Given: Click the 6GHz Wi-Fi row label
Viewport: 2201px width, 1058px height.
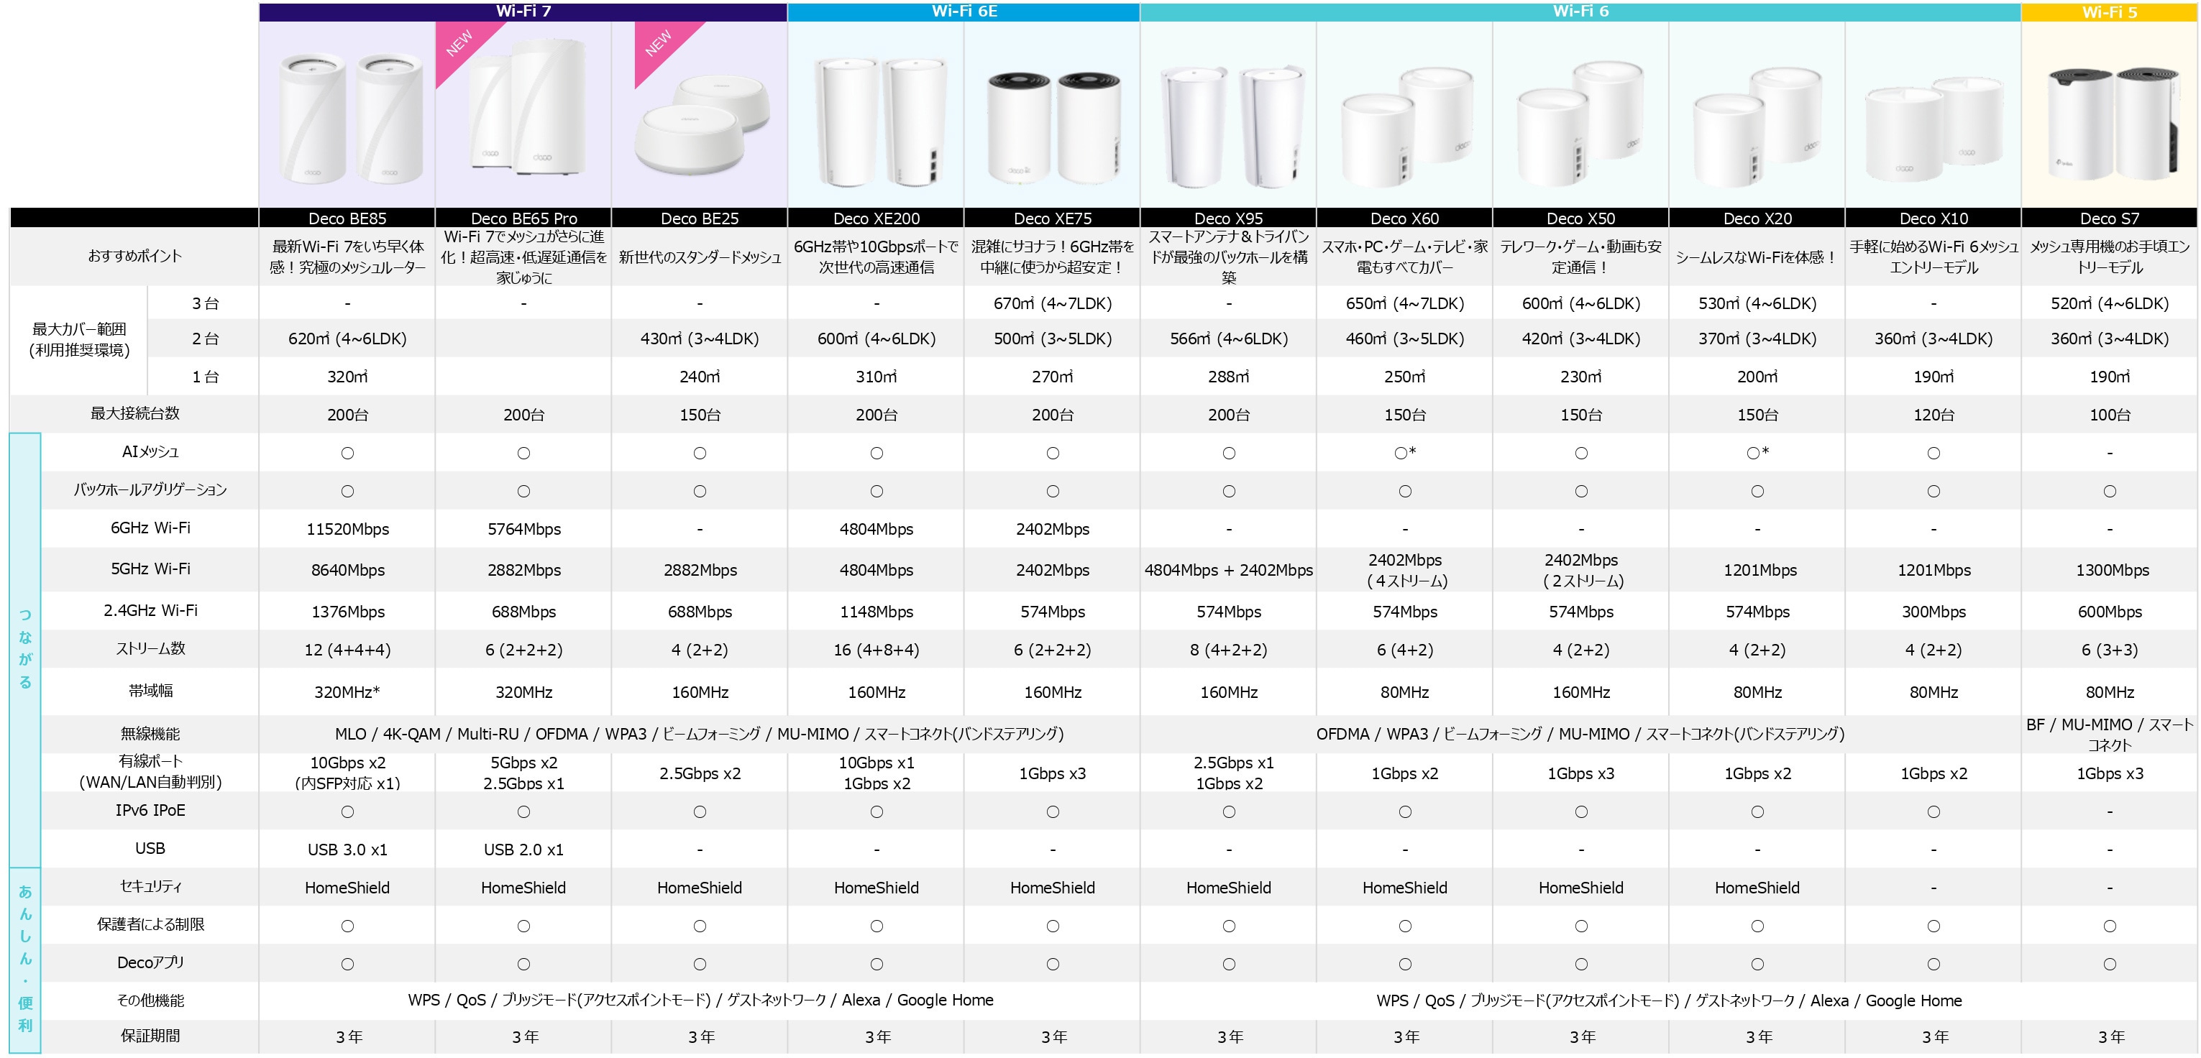Looking at the screenshot, I should point(150,528).
